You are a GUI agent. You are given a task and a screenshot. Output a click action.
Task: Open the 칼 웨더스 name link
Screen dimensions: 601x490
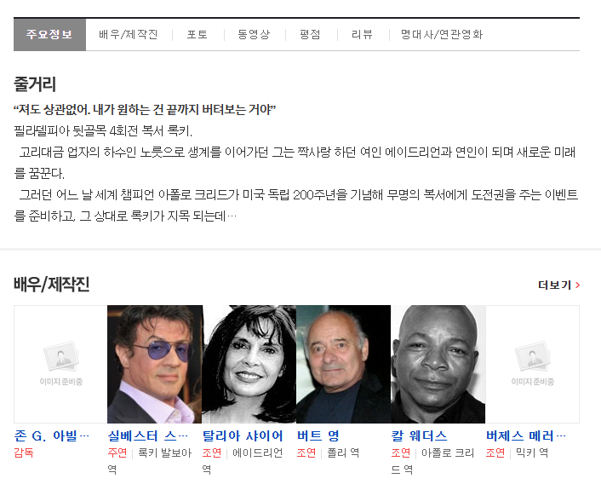point(420,435)
